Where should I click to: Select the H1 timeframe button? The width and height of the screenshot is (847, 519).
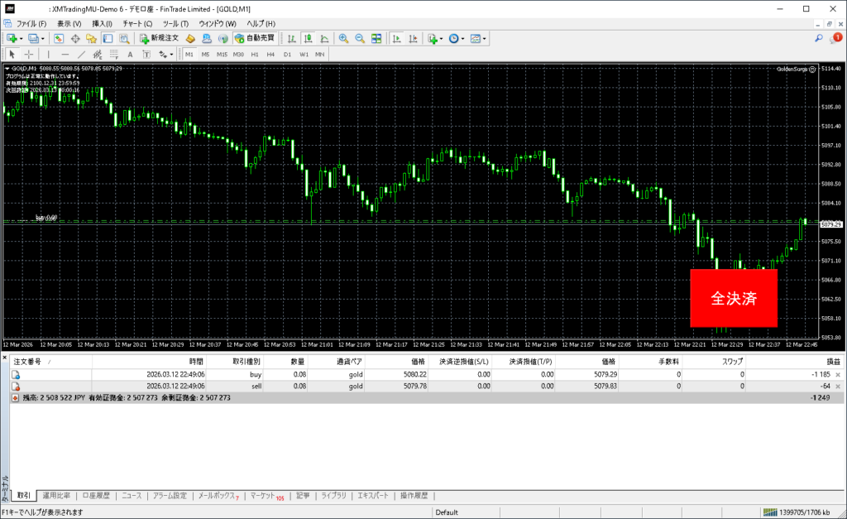pyautogui.click(x=255, y=54)
